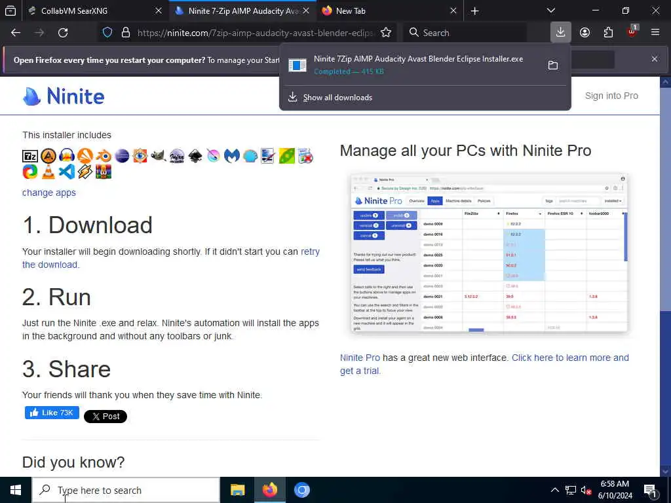Click the ShareX colorful circle icon
The height and width of the screenshot is (503, 671).
pos(30,172)
